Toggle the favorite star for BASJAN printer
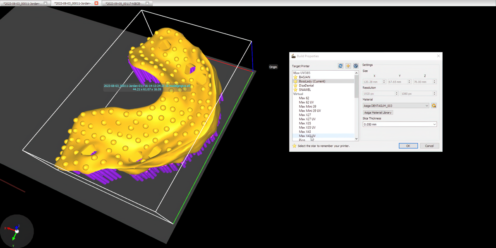The image size is (496, 248). pos(295,77)
